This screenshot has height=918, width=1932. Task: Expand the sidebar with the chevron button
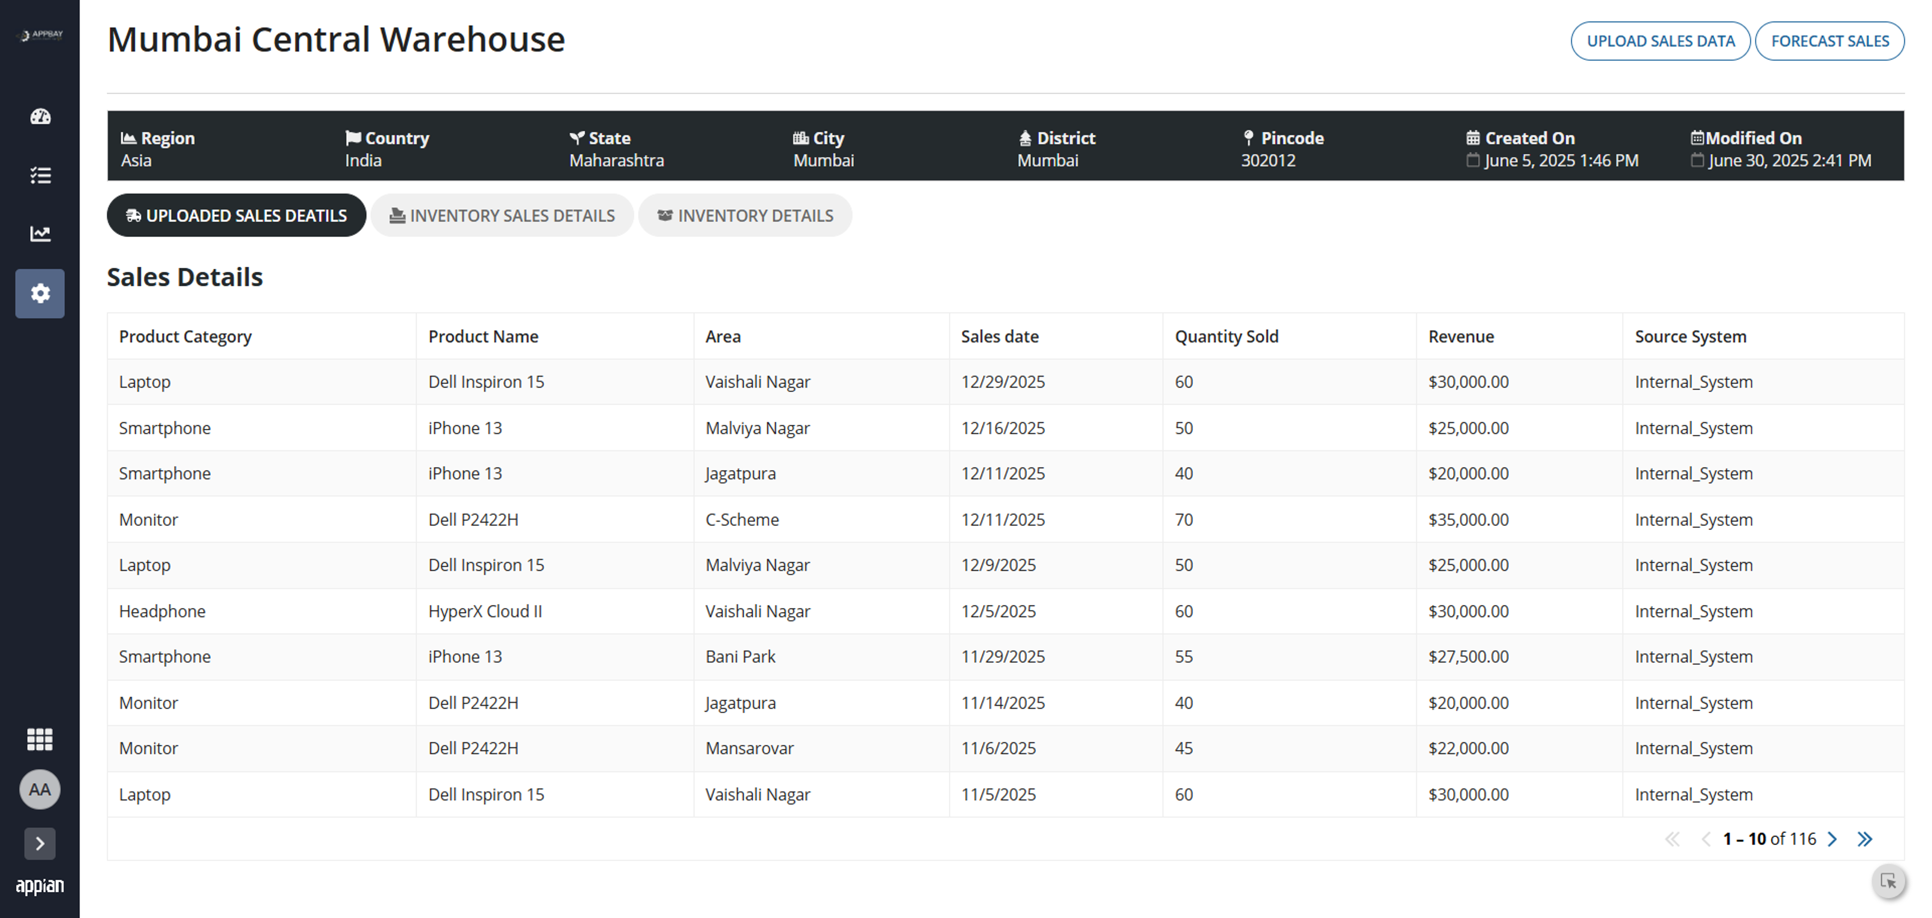pos(40,844)
